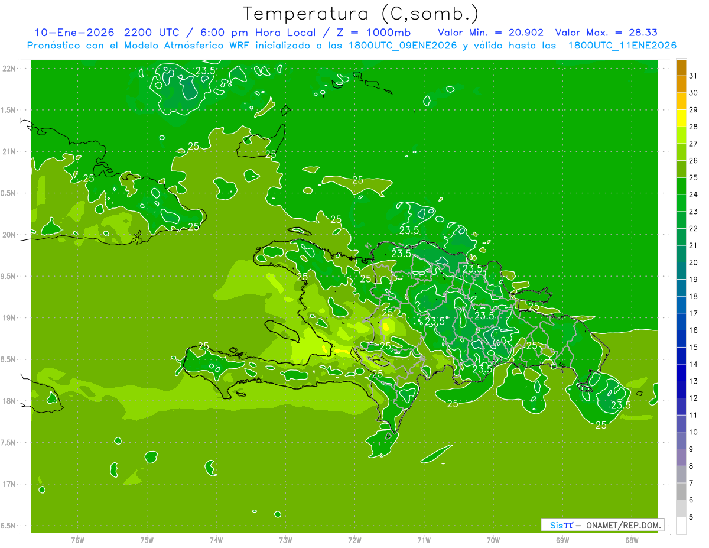Click the 74W longitude axis label

click(x=216, y=540)
